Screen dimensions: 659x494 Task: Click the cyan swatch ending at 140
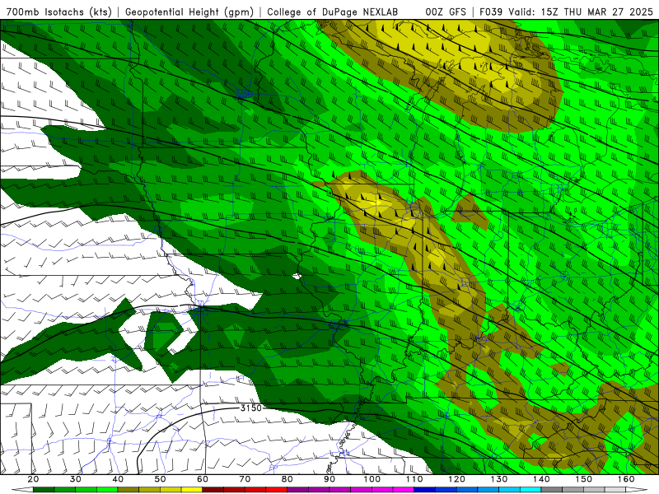coord(530,490)
